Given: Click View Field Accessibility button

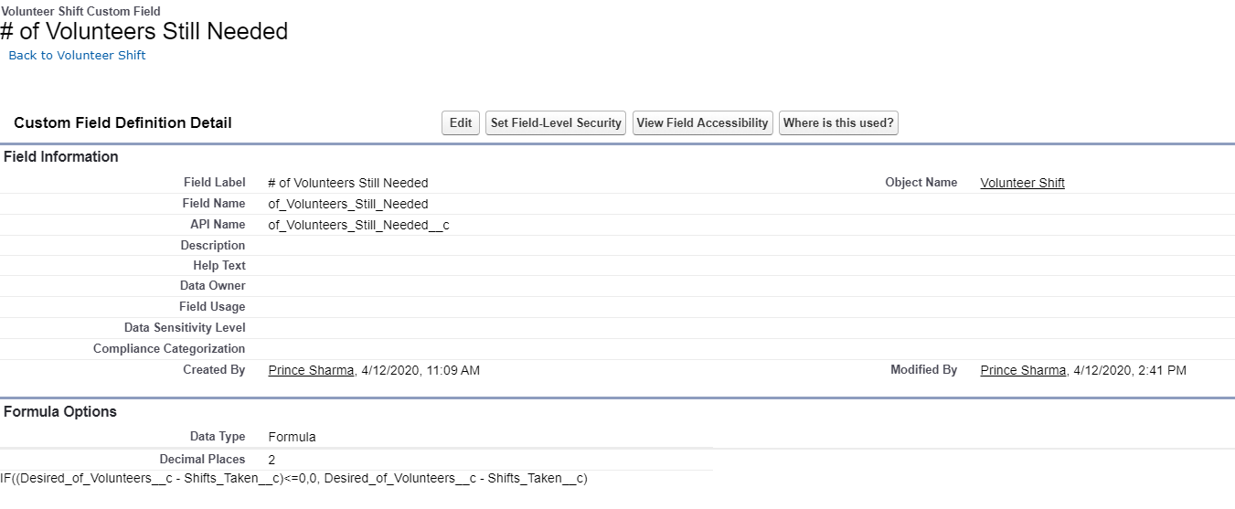Looking at the screenshot, I should pos(702,123).
